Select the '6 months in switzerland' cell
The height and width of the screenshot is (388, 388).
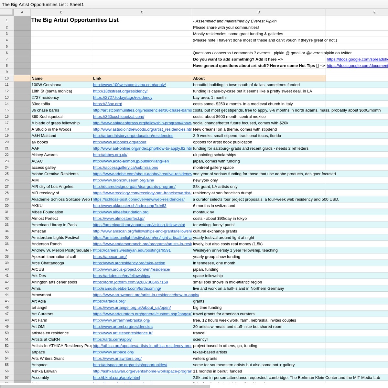pyautogui.click(x=259, y=206)
